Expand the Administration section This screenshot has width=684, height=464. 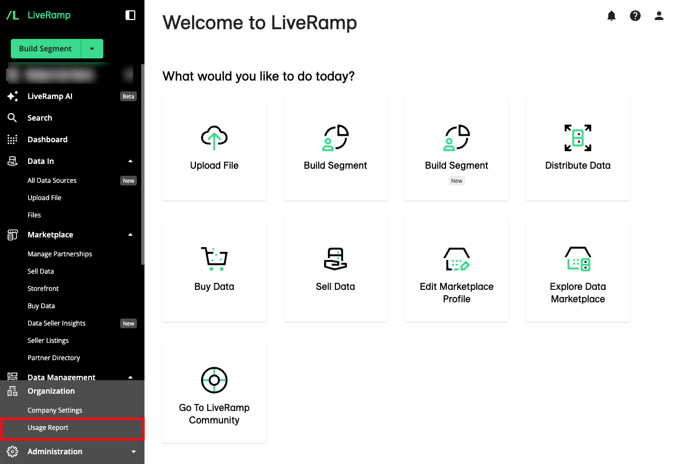point(134,452)
